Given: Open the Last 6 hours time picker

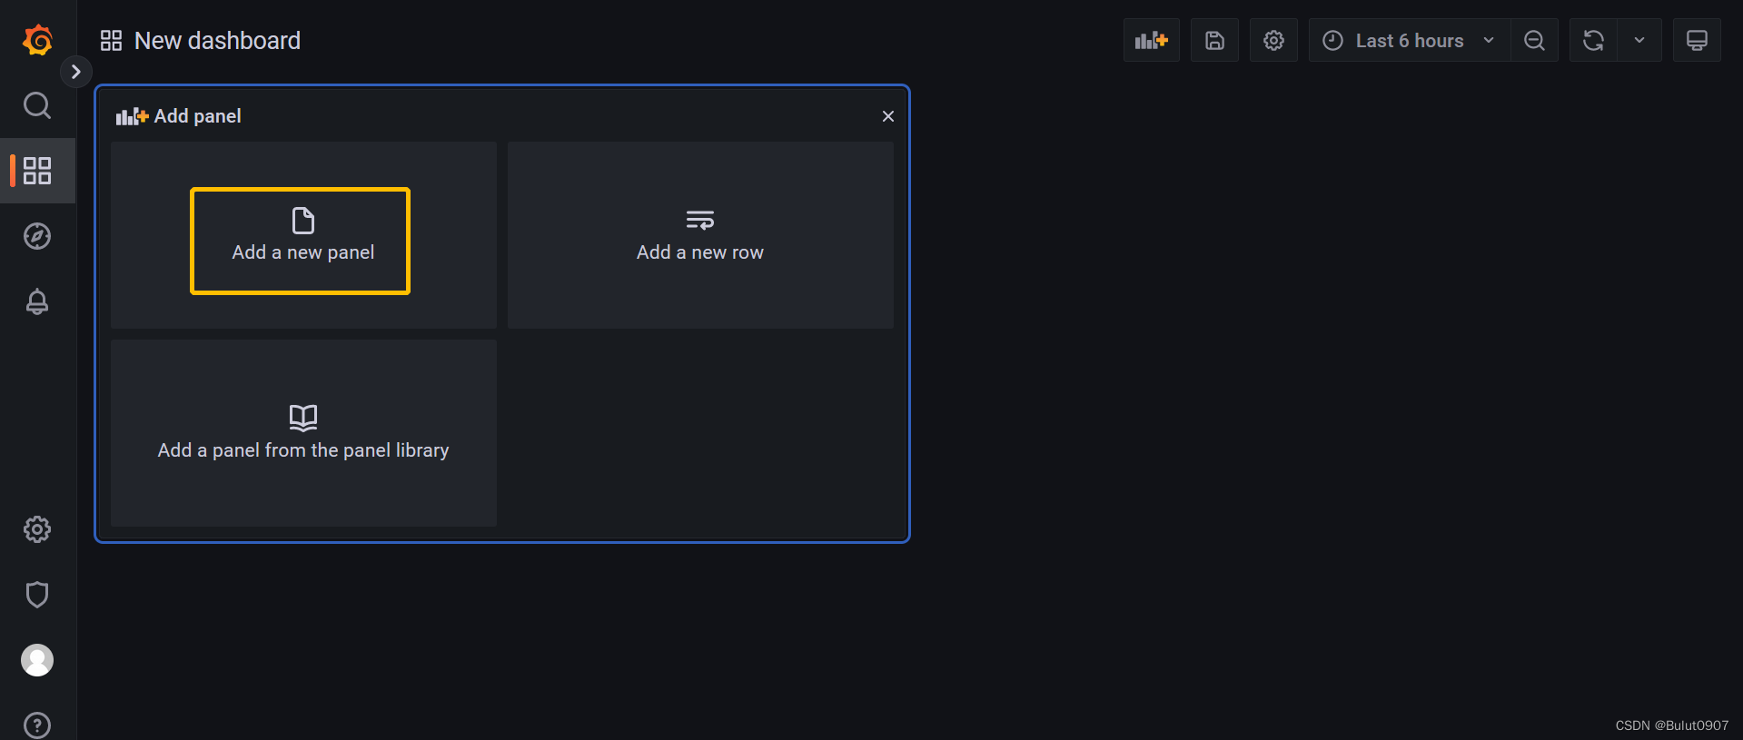Looking at the screenshot, I should 1410,40.
